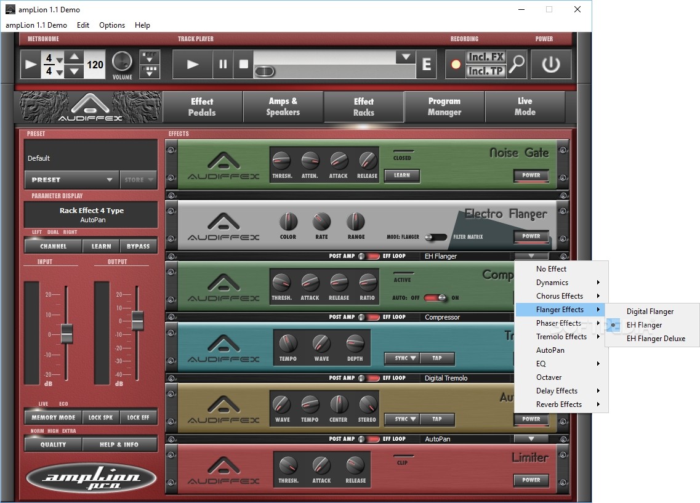Click the Noise Gate LEARN button
Viewport: 700px width, 503px height.
click(x=401, y=175)
